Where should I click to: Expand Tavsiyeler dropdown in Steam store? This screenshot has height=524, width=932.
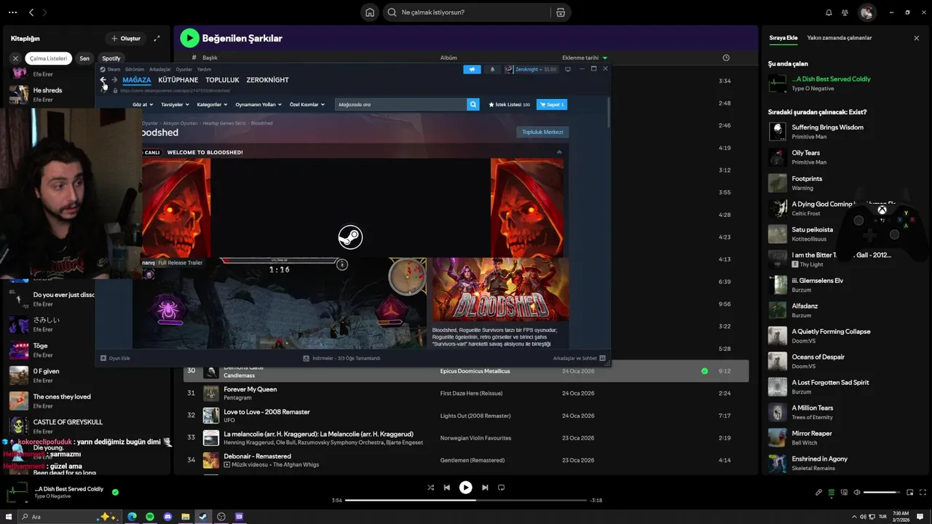coord(175,104)
